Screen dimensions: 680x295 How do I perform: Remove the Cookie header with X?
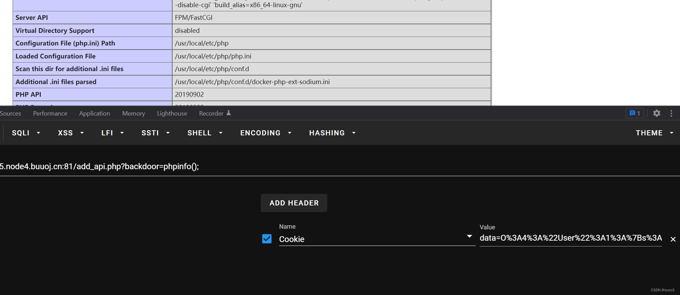(673, 239)
